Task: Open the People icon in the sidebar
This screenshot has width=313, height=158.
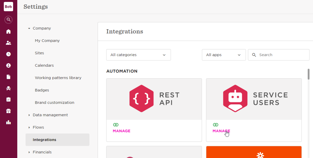Action: tap(8, 43)
